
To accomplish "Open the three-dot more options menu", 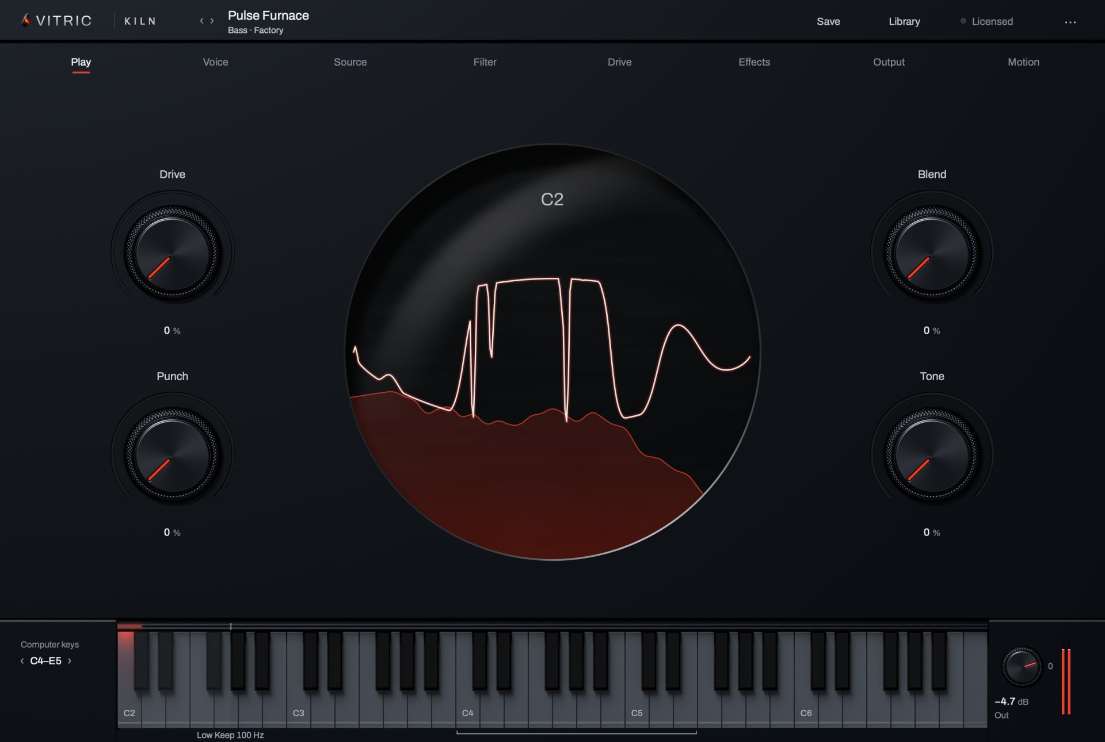I will (1070, 22).
